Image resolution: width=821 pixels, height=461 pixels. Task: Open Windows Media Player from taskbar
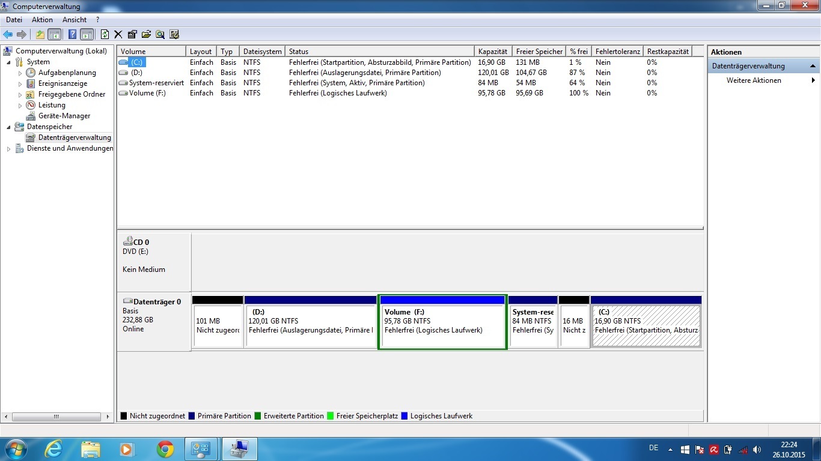point(127,449)
